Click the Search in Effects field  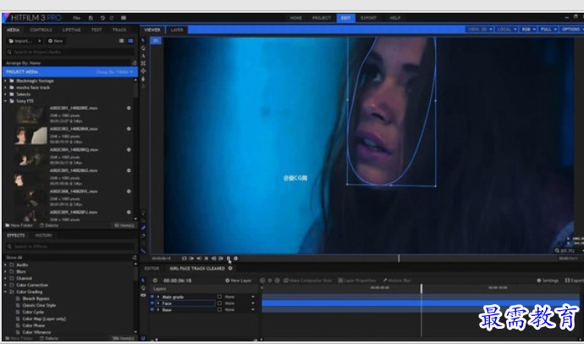click(x=69, y=247)
